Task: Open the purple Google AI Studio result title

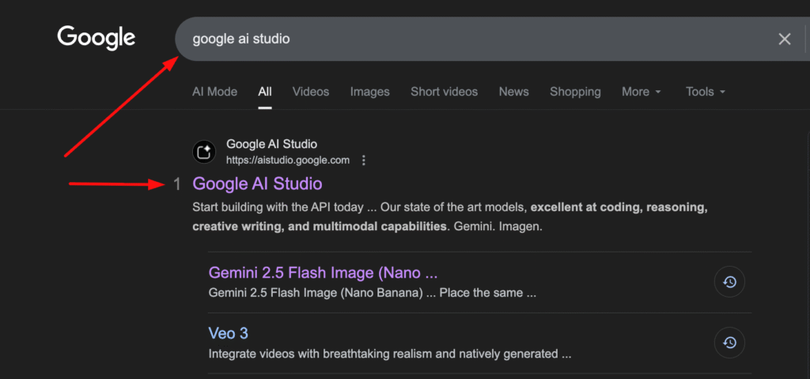Action: [x=258, y=184]
